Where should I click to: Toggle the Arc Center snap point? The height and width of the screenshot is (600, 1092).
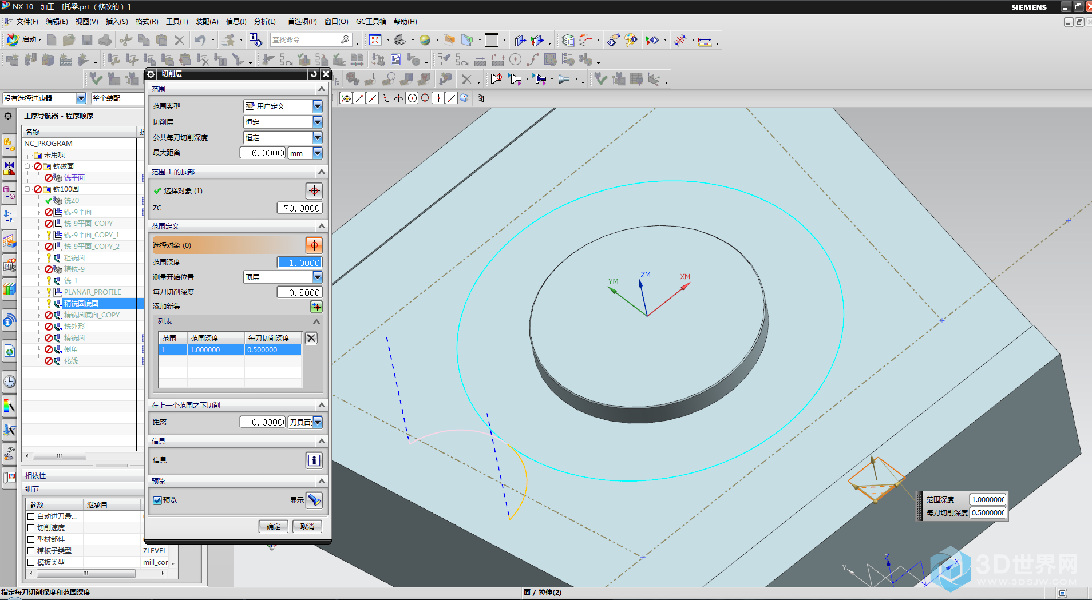[412, 98]
